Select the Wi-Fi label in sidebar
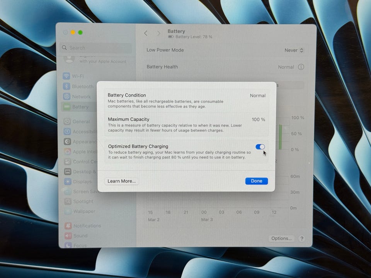The image size is (371, 278). 78,76
